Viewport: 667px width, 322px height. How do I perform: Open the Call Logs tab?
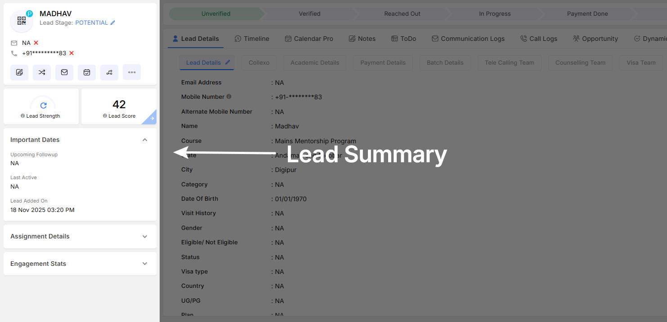coord(539,39)
